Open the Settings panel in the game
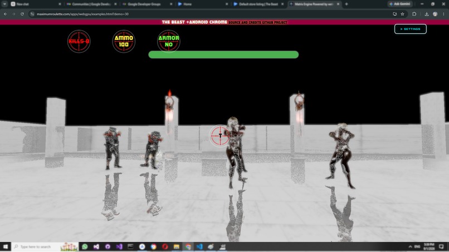The width and height of the screenshot is (449, 252). click(411, 29)
